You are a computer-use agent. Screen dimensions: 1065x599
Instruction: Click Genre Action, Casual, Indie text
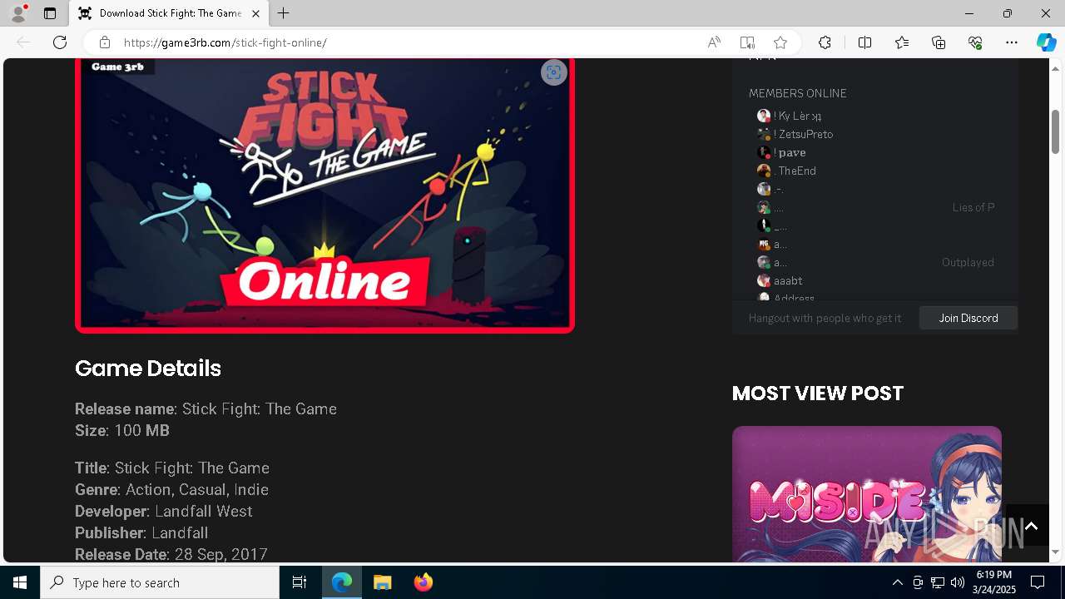coord(171,489)
